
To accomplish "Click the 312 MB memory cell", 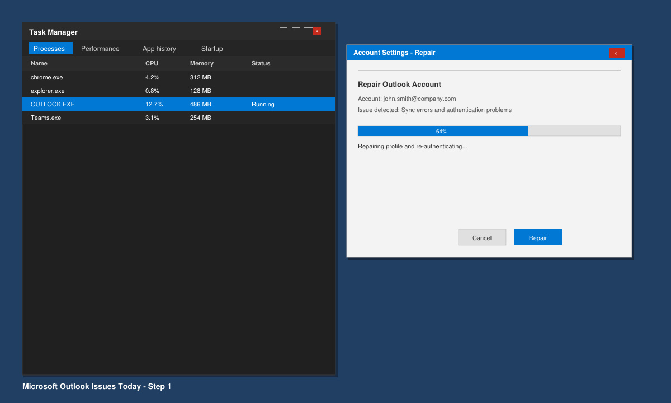I will tap(201, 77).
